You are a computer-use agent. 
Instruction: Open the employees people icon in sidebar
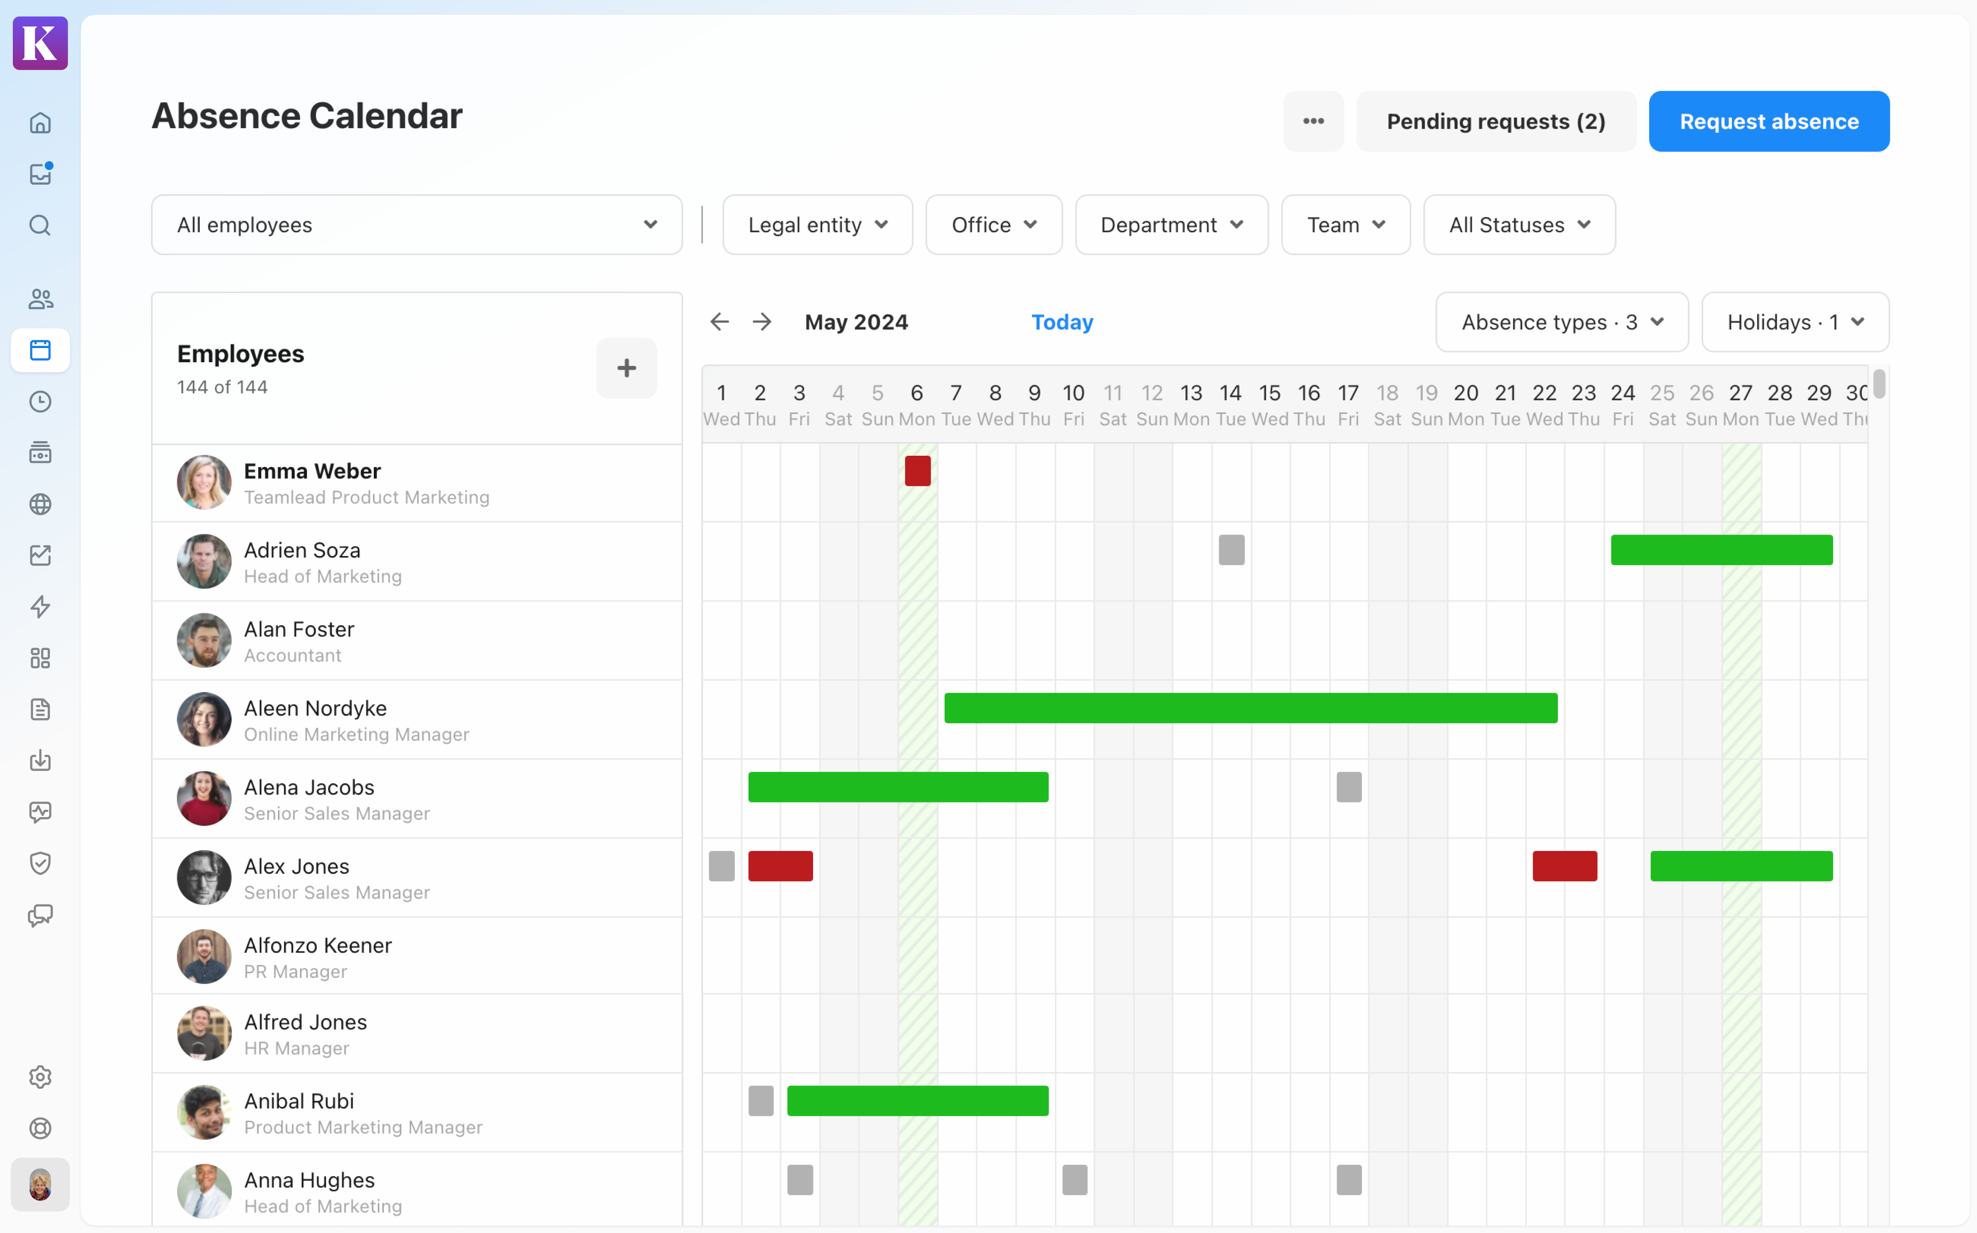pyautogui.click(x=40, y=299)
